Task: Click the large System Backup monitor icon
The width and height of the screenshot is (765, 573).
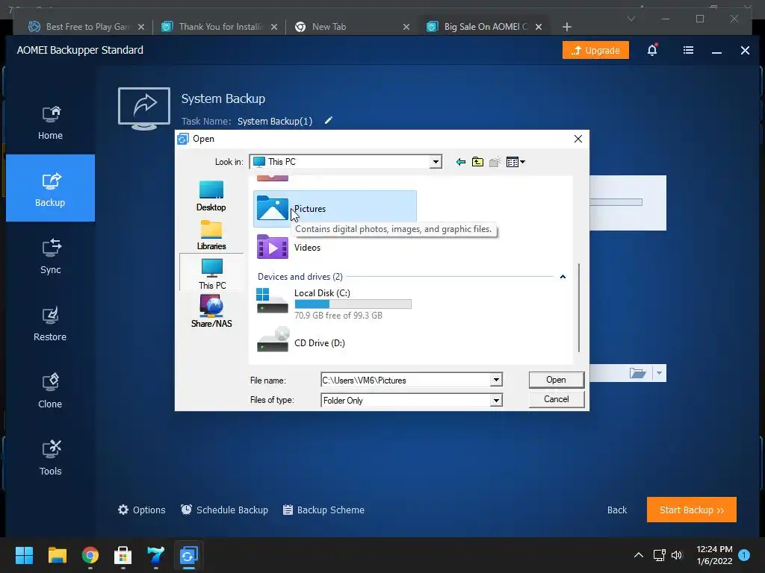Action: 144,108
